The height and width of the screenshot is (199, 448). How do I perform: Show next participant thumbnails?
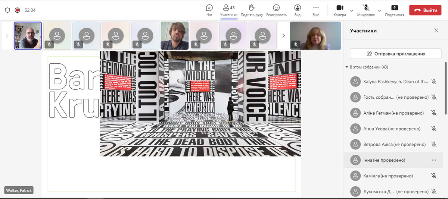pyautogui.click(x=283, y=35)
